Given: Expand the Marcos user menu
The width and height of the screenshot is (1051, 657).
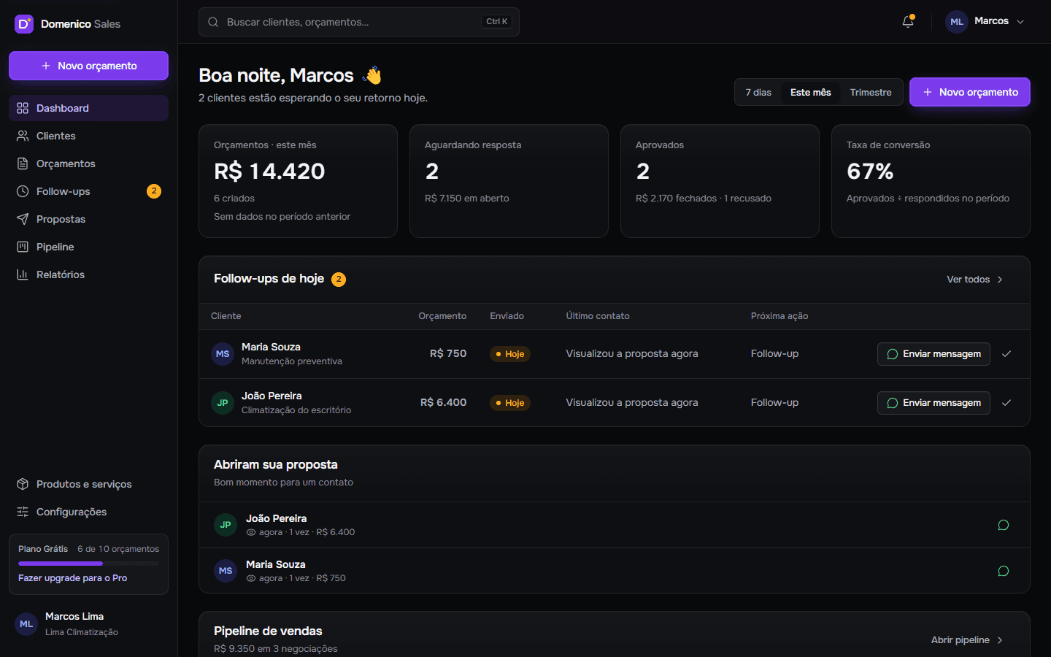Looking at the screenshot, I should click(x=985, y=21).
